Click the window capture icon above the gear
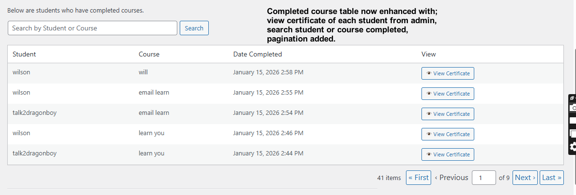 573,134
